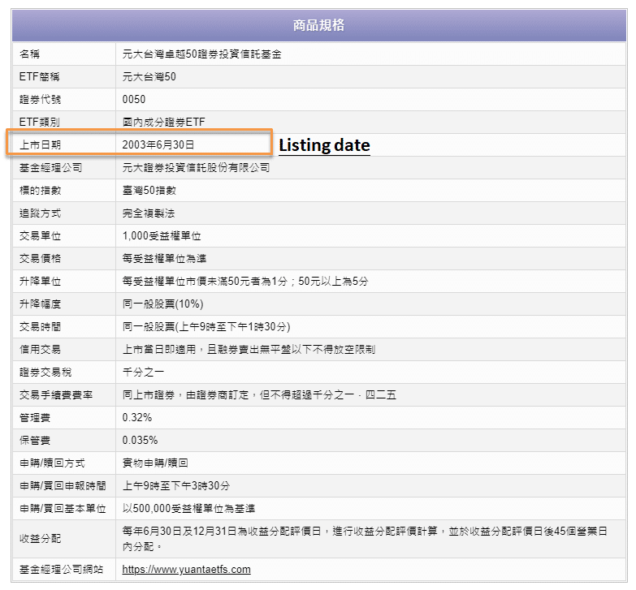Select the securities code 0050

(x=134, y=99)
